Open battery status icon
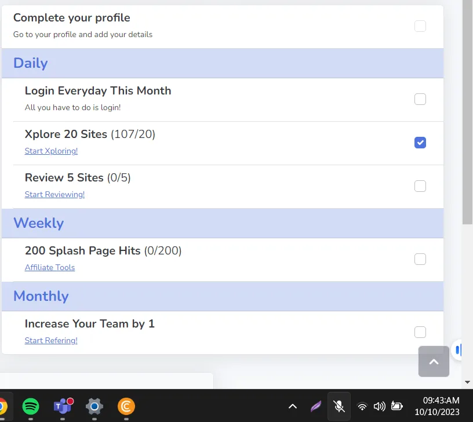The width and height of the screenshot is (473, 422). pyautogui.click(x=396, y=406)
